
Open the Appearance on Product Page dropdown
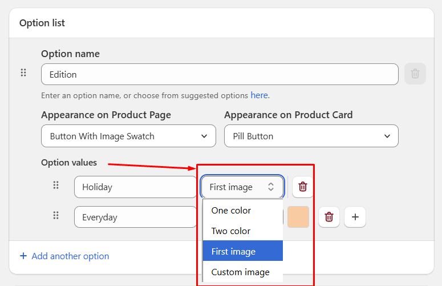[x=128, y=136]
